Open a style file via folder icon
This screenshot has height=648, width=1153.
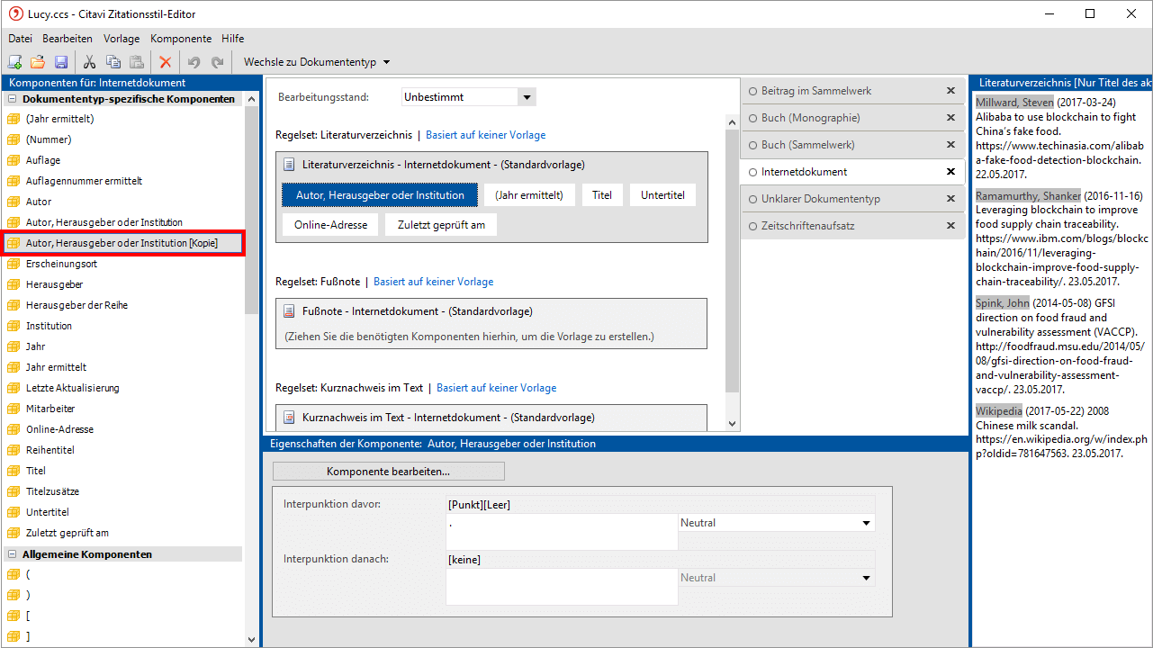pos(38,62)
